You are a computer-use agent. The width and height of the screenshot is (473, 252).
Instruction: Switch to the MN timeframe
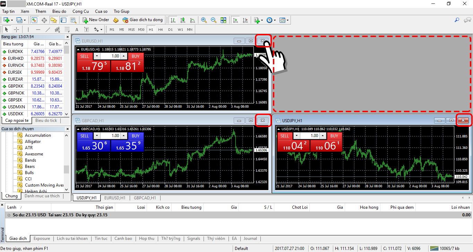pos(190,29)
